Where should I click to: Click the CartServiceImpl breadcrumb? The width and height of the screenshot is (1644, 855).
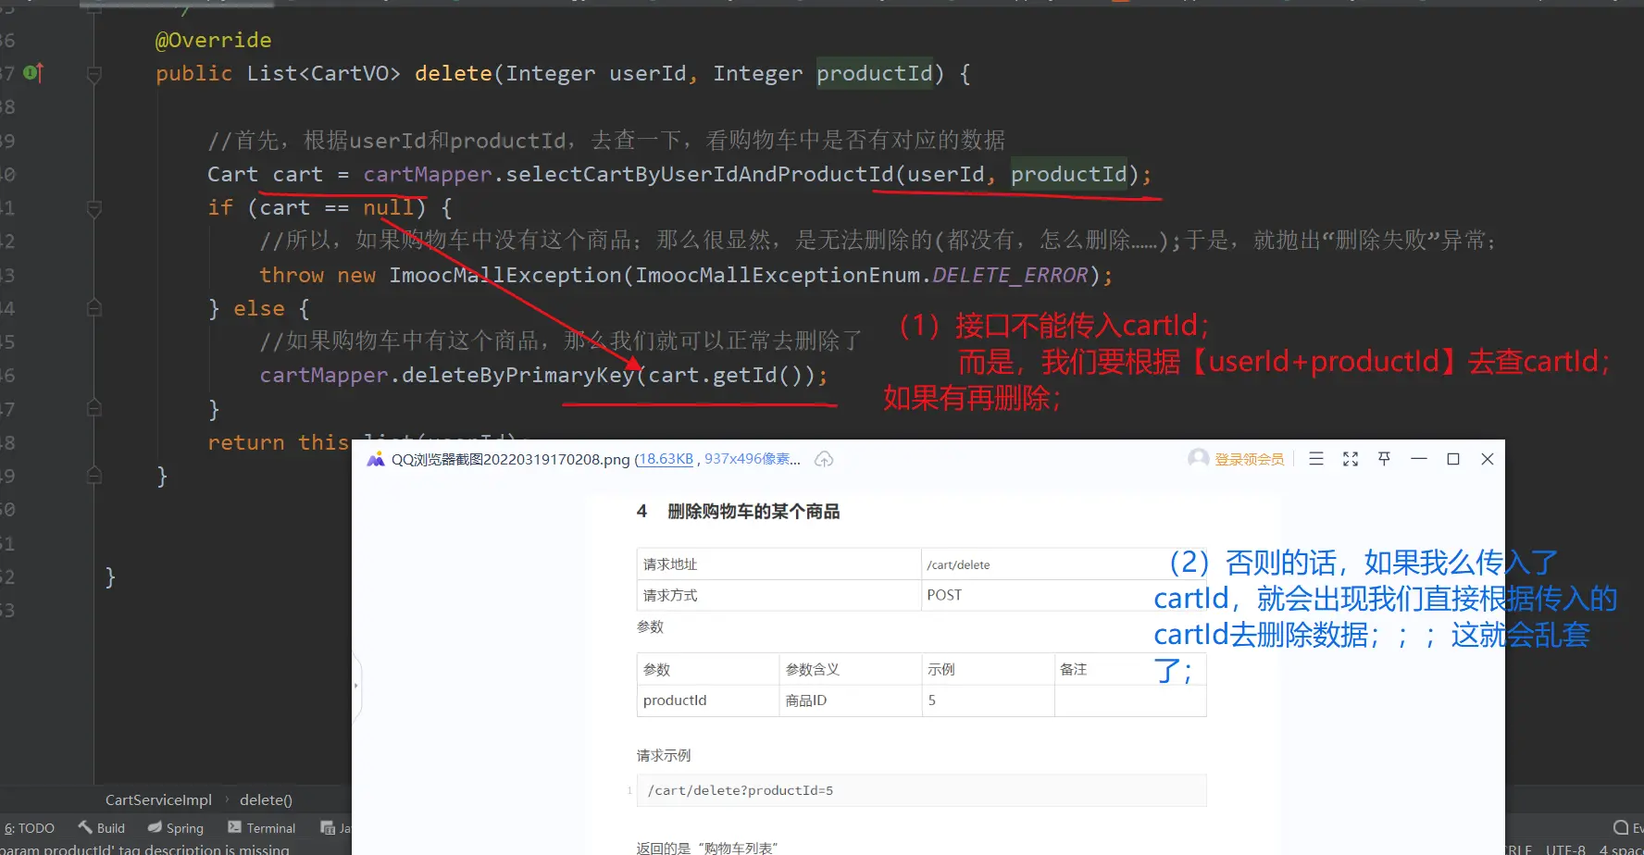[x=158, y=800]
